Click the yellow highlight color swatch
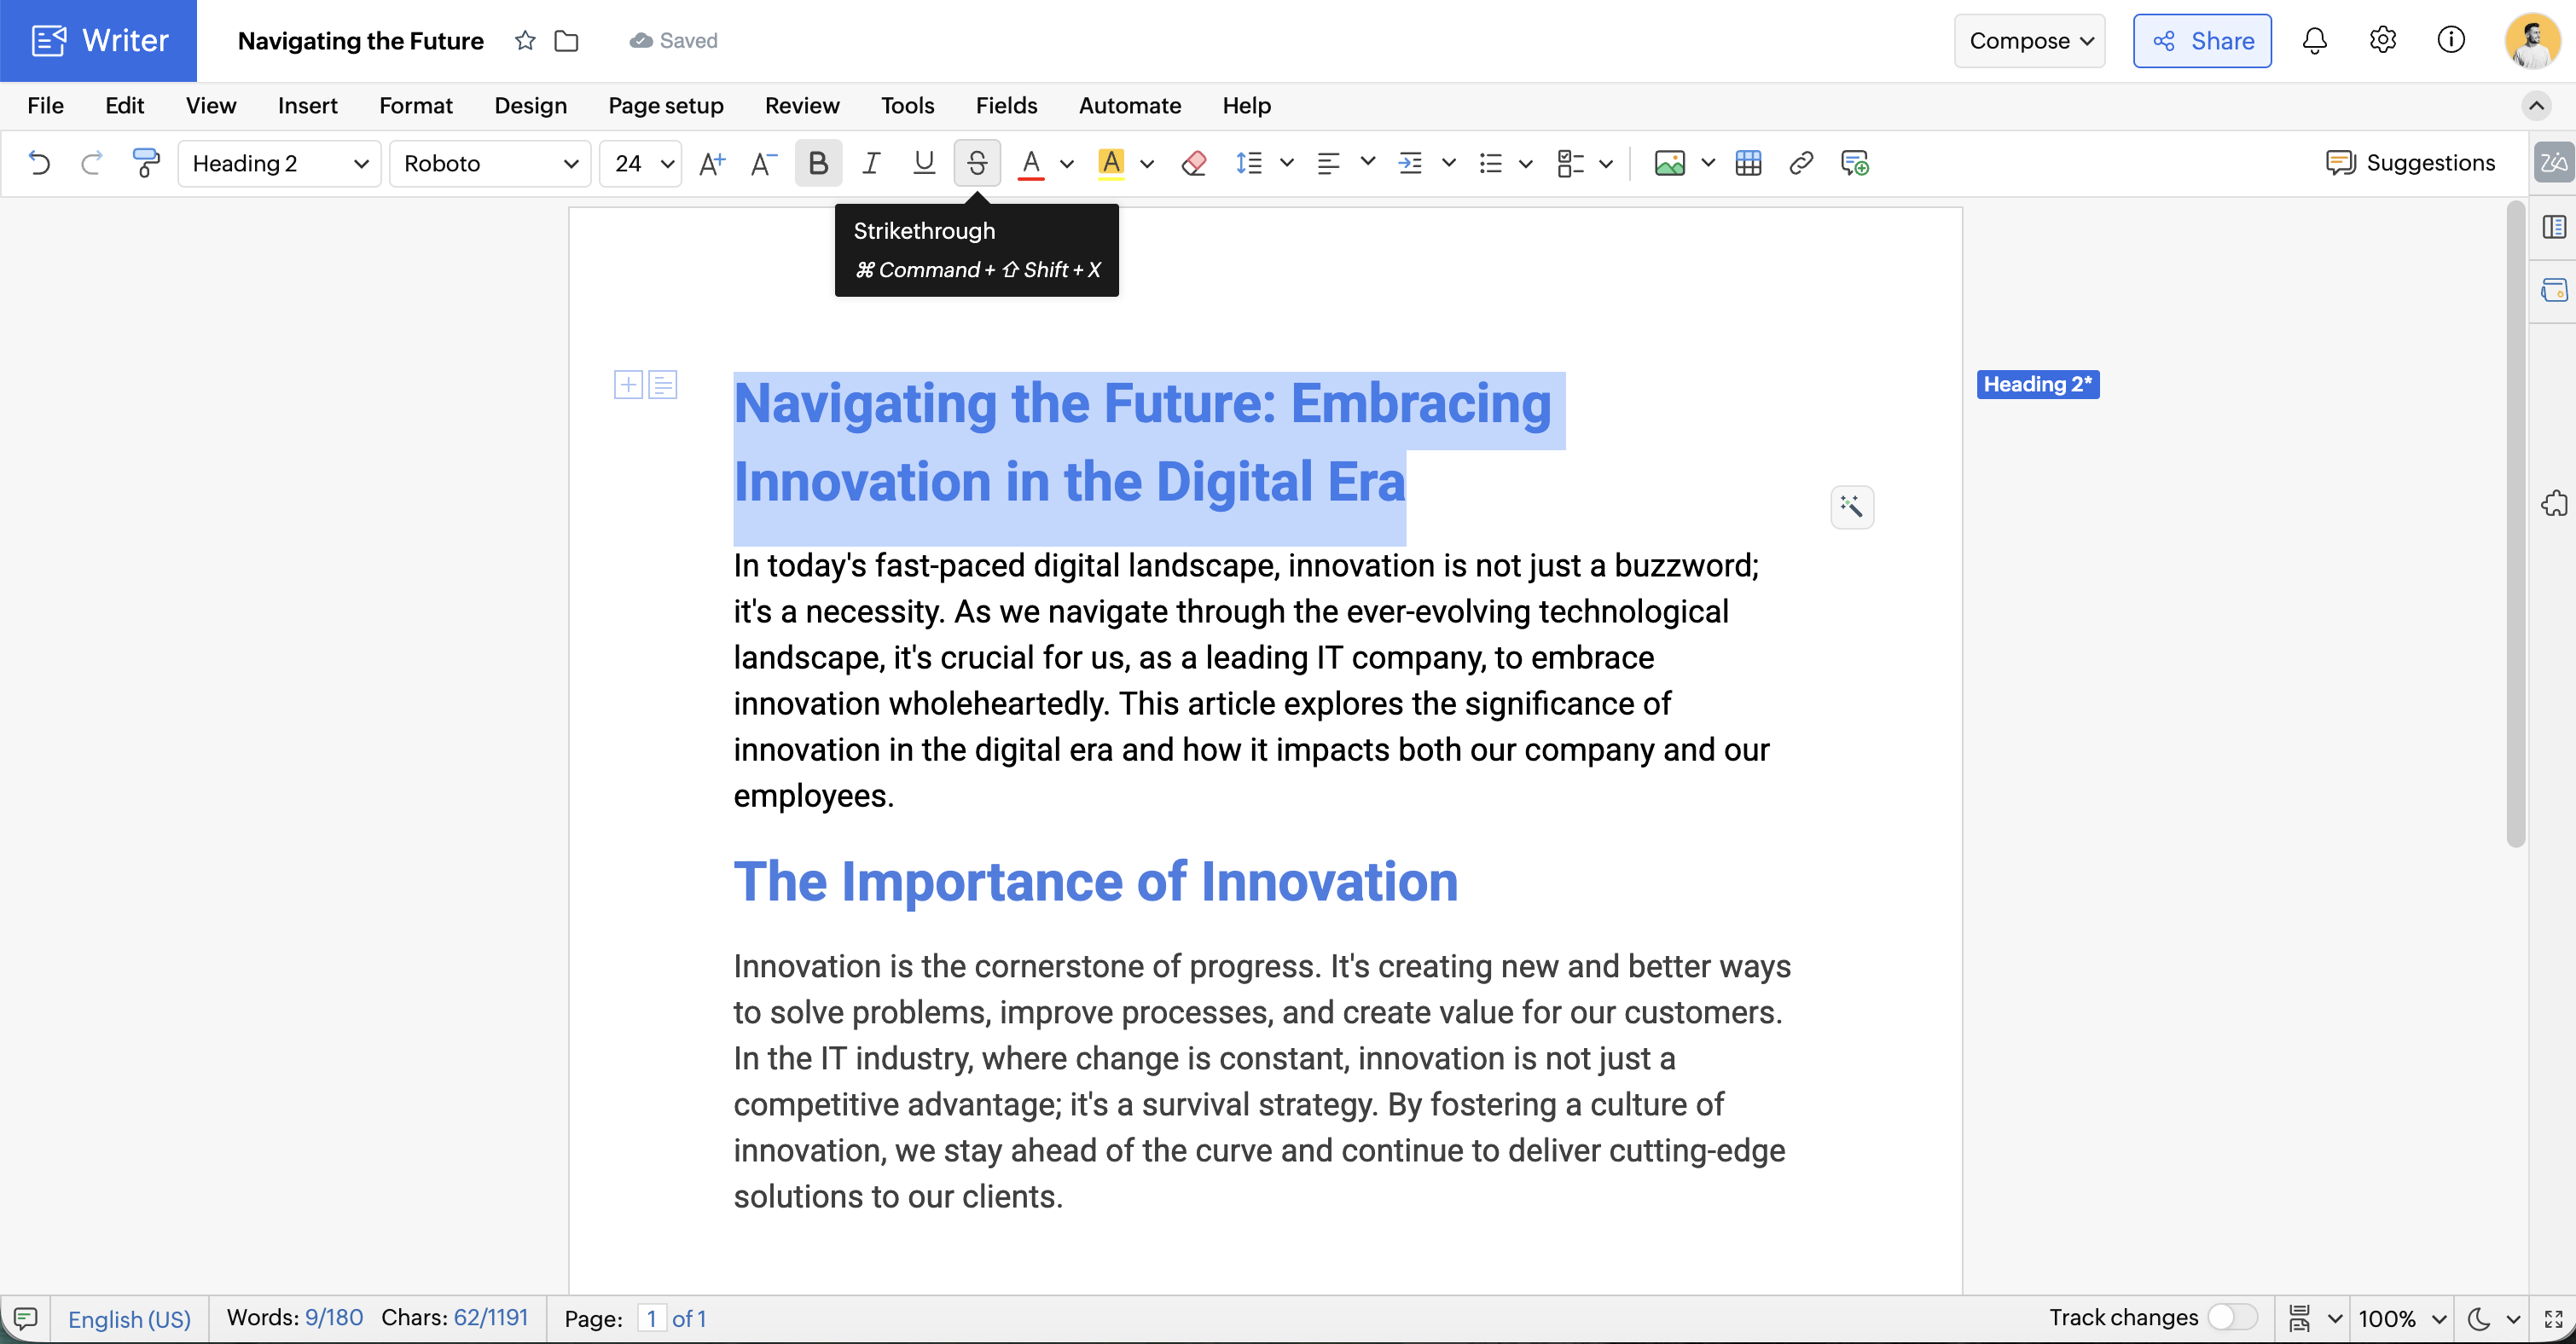 click(1111, 163)
